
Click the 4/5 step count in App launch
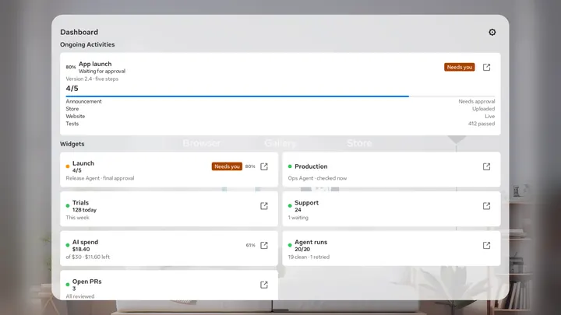72,88
